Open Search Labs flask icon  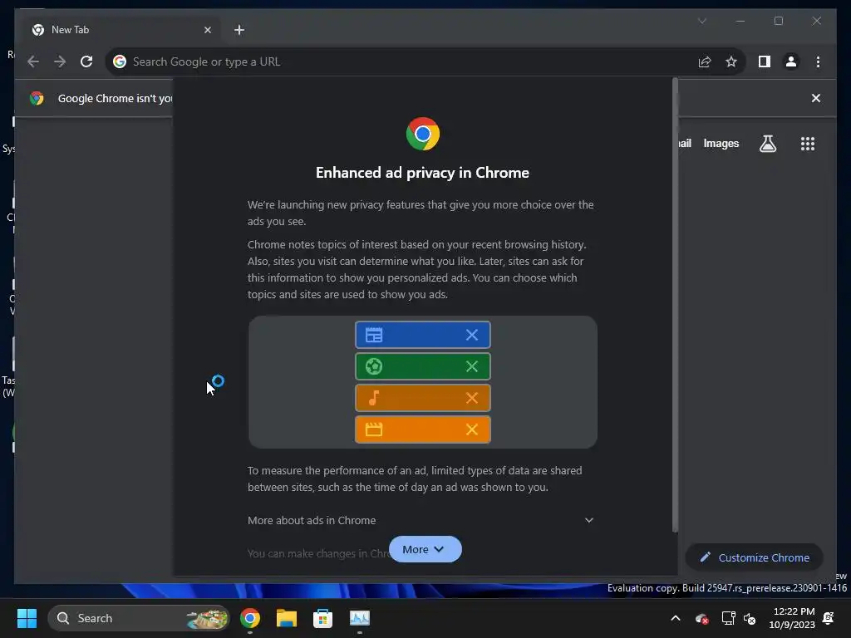pyautogui.click(x=767, y=144)
